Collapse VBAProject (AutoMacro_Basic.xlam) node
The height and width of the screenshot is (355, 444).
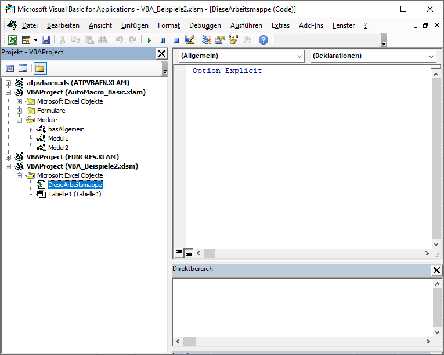pos(8,92)
